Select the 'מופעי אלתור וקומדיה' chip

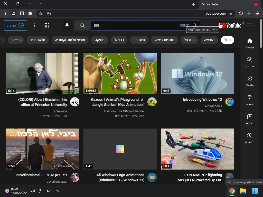(x=70, y=40)
